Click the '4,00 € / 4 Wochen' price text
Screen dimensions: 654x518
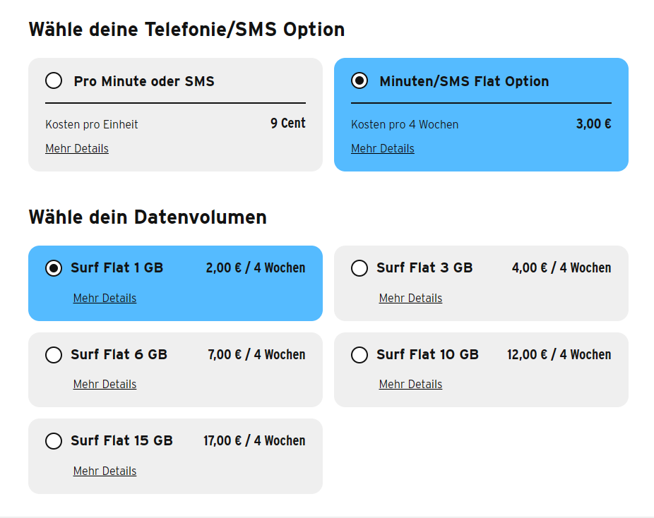point(561,268)
